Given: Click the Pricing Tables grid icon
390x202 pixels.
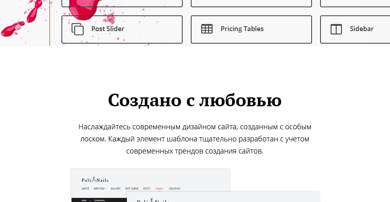Looking at the screenshot, I should (207, 29).
